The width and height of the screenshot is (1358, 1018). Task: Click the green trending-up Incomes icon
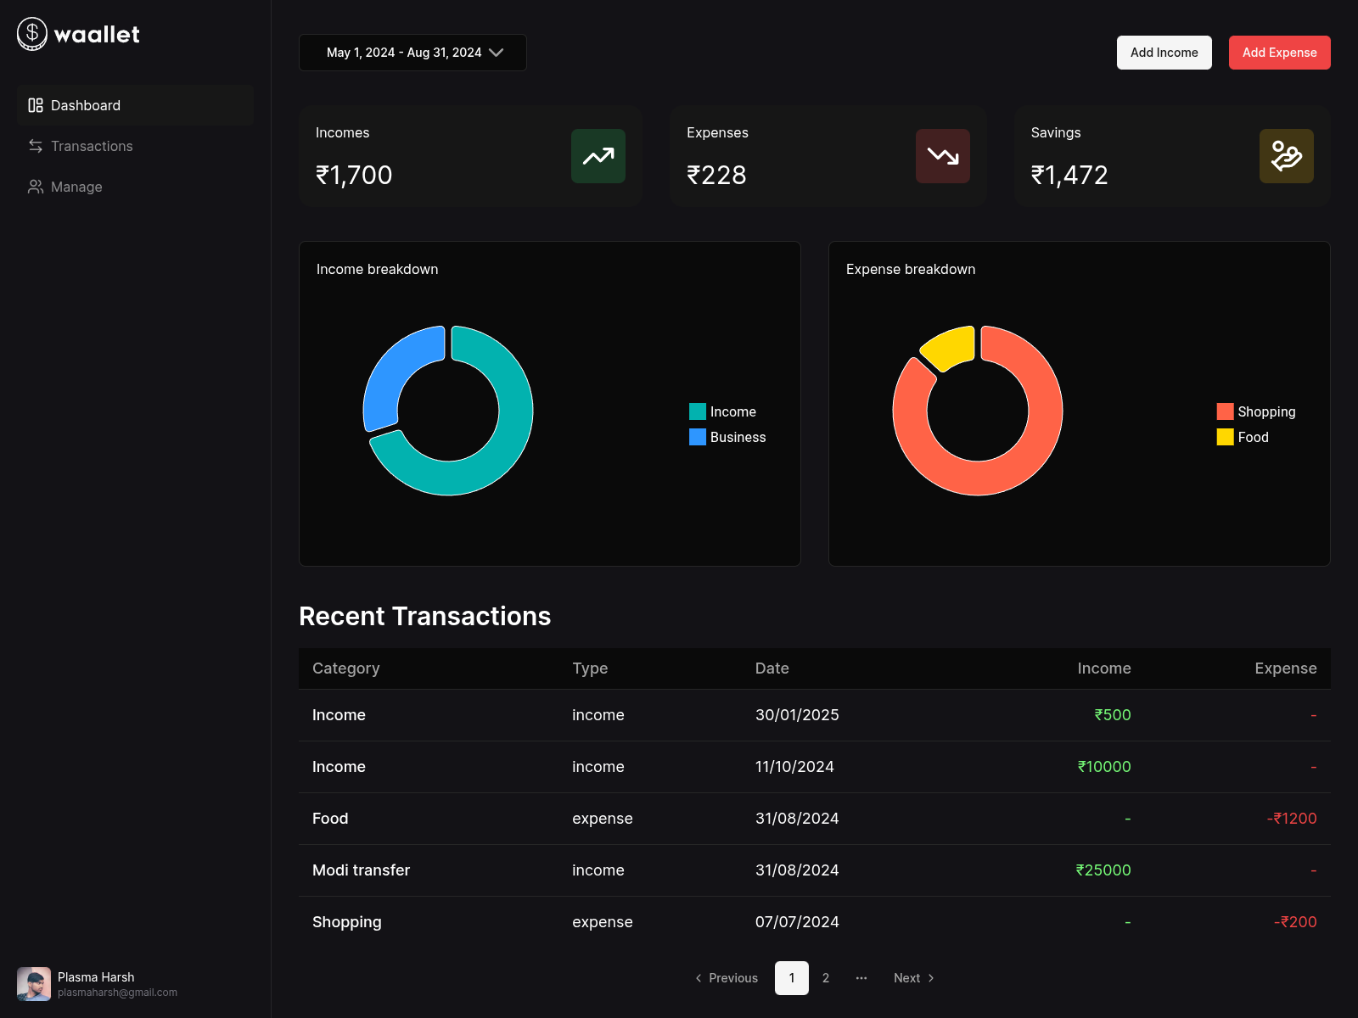click(598, 156)
